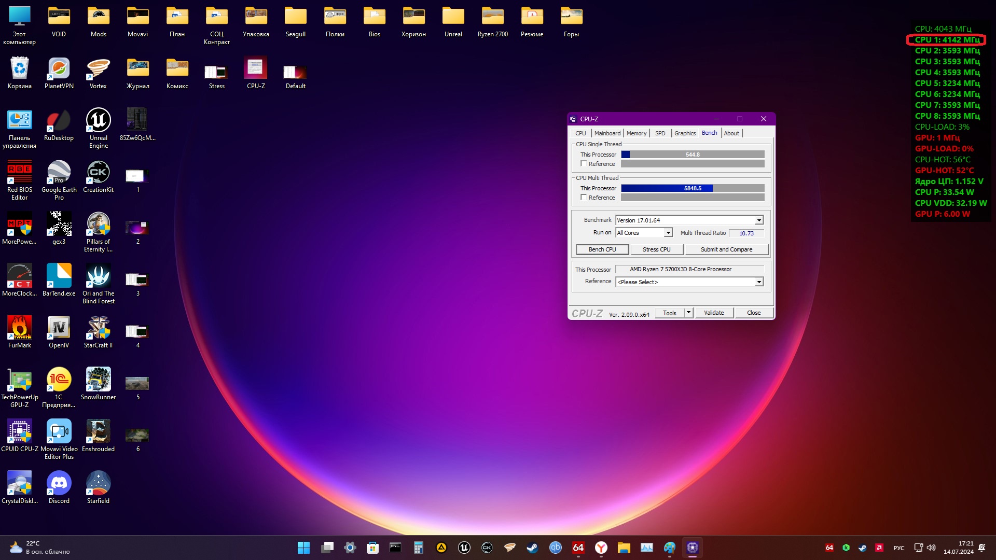Enable Single Thread Reference checkbox
This screenshot has height=560, width=996.
click(x=584, y=164)
